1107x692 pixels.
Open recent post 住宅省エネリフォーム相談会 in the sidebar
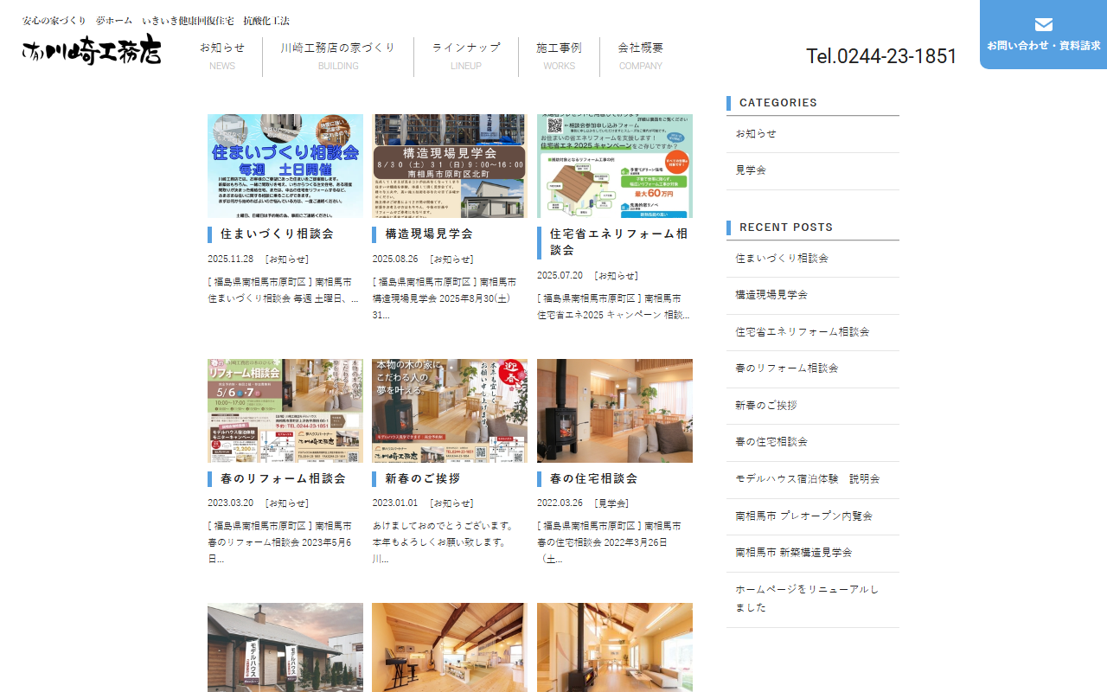(x=813, y=332)
